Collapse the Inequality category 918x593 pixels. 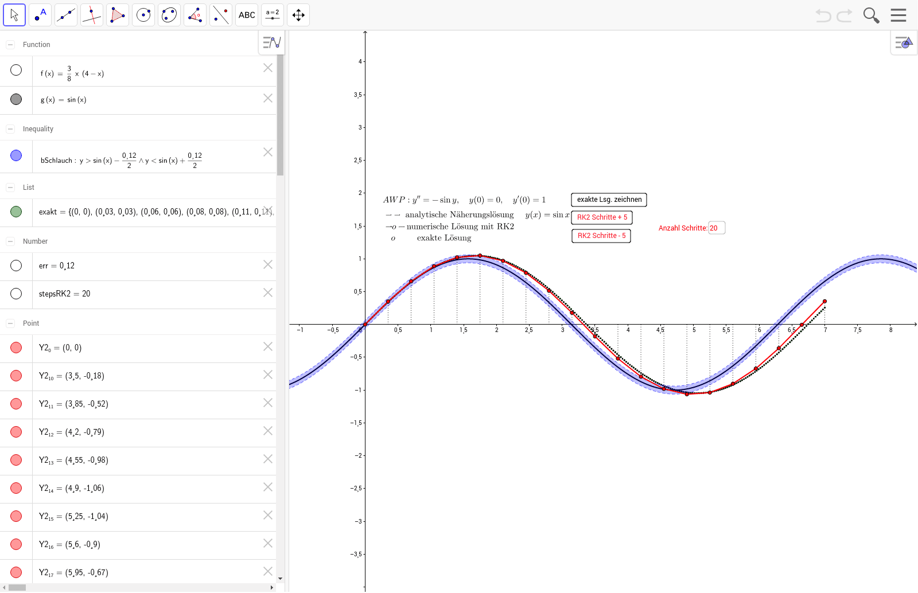pyautogui.click(x=10, y=129)
